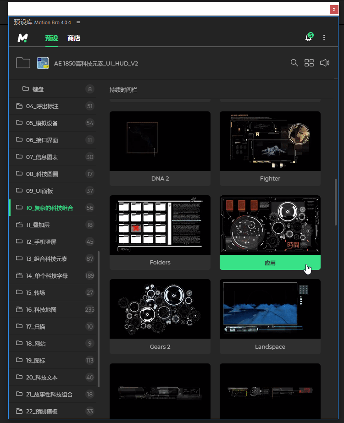Click the category list scrollbar
This screenshot has width=344, height=423.
tap(99, 319)
